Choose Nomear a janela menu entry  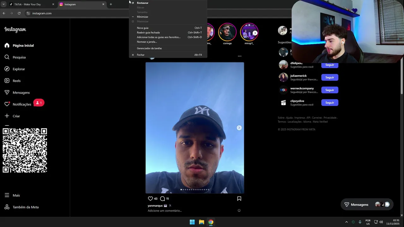(168, 42)
